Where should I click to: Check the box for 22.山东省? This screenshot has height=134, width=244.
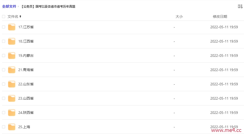(4, 84)
